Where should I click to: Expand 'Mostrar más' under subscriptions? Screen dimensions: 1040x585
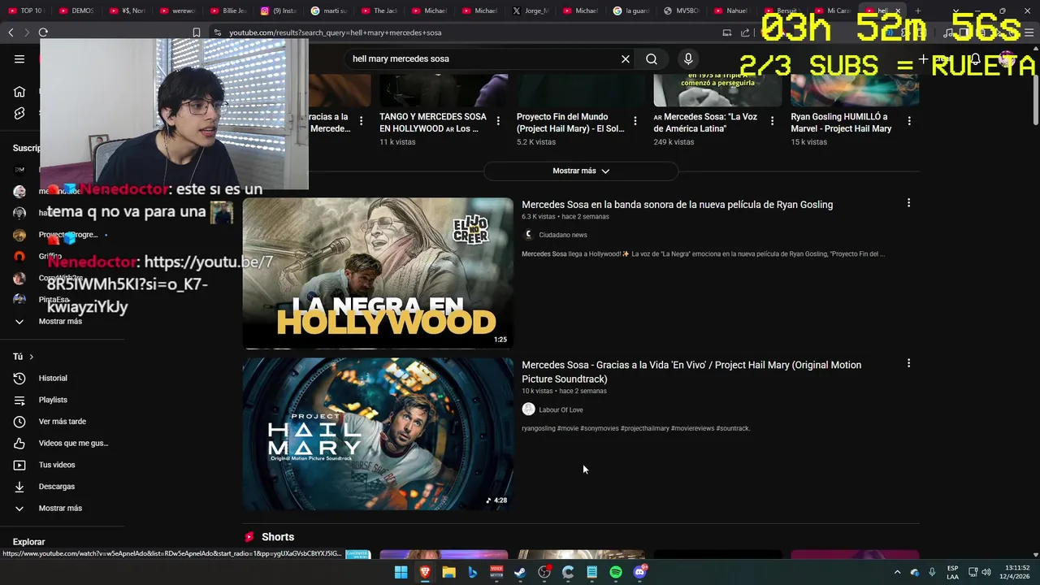click(61, 321)
